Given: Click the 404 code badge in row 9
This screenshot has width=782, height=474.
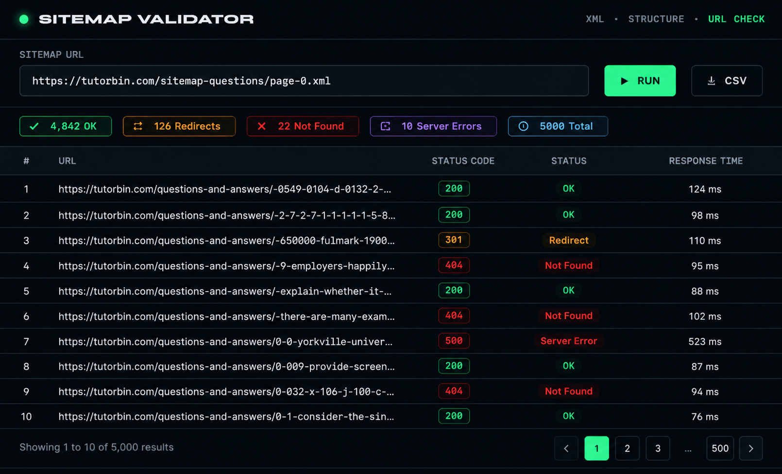Looking at the screenshot, I should coord(454,391).
